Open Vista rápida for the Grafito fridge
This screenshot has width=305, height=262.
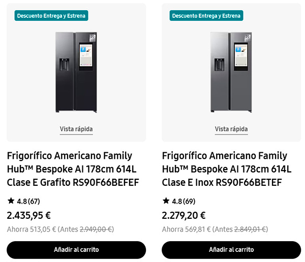point(76,129)
